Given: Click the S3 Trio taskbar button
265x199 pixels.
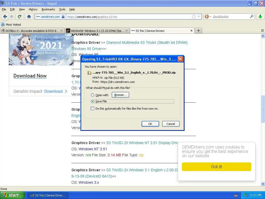Looking at the screenshot, I should tap(48, 195).
